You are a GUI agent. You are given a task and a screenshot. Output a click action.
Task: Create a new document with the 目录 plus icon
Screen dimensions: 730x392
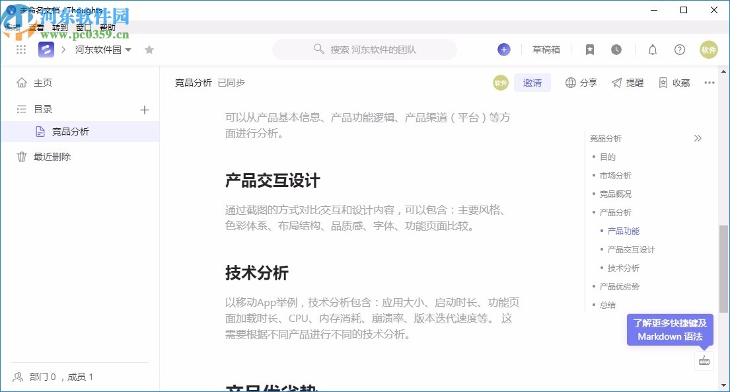(144, 109)
